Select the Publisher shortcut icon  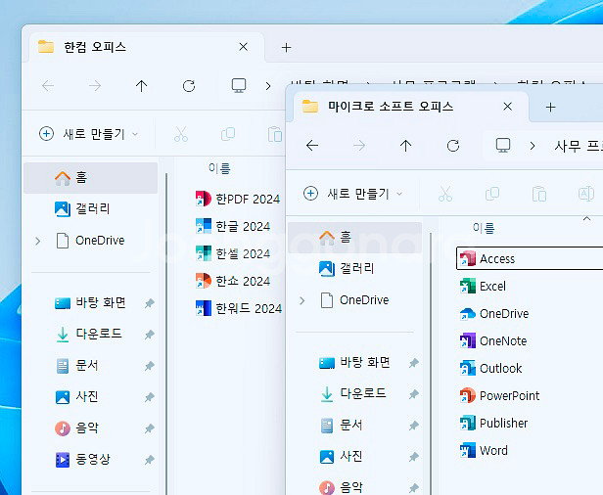[468, 423]
